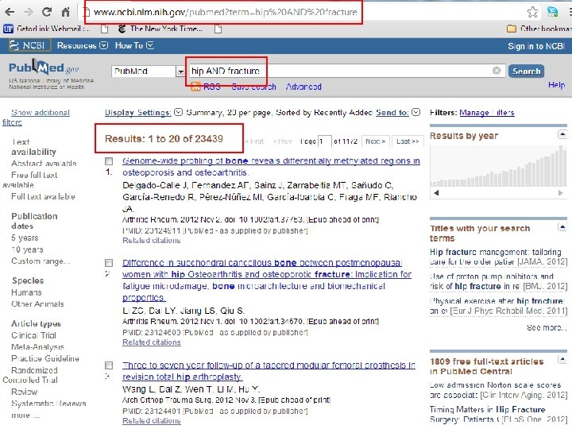Image resolution: width=572 pixels, height=429 pixels.
Task: Open Difference in subchondral cancellous bone article
Action: pyautogui.click(x=267, y=280)
